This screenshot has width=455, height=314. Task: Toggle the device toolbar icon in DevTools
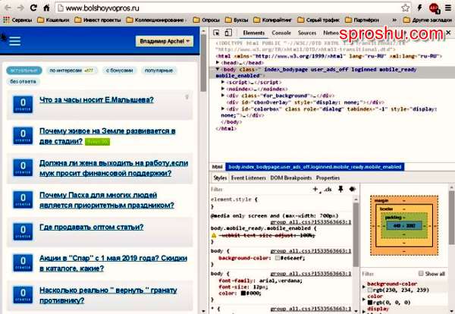click(230, 33)
